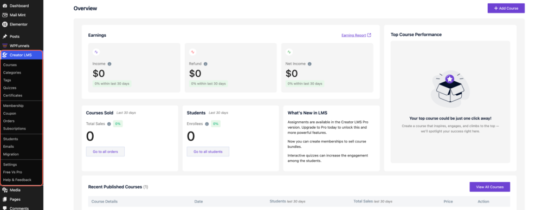Click the Refund trend chart icon

(x=192, y=52)
